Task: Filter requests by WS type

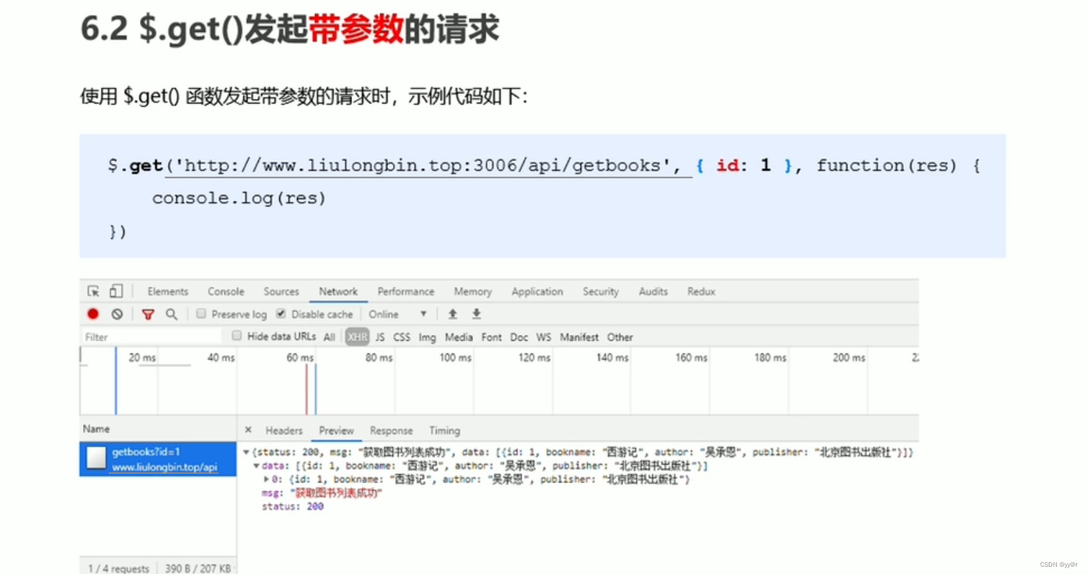Action: pyautogui.click(x=544, y=337)
